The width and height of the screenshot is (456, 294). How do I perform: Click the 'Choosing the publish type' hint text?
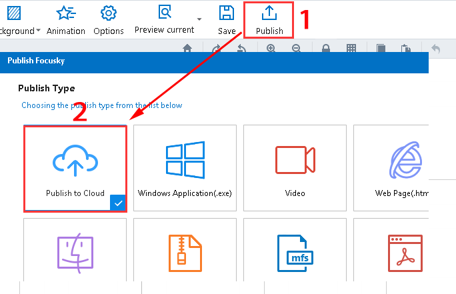tap(102, 105)
